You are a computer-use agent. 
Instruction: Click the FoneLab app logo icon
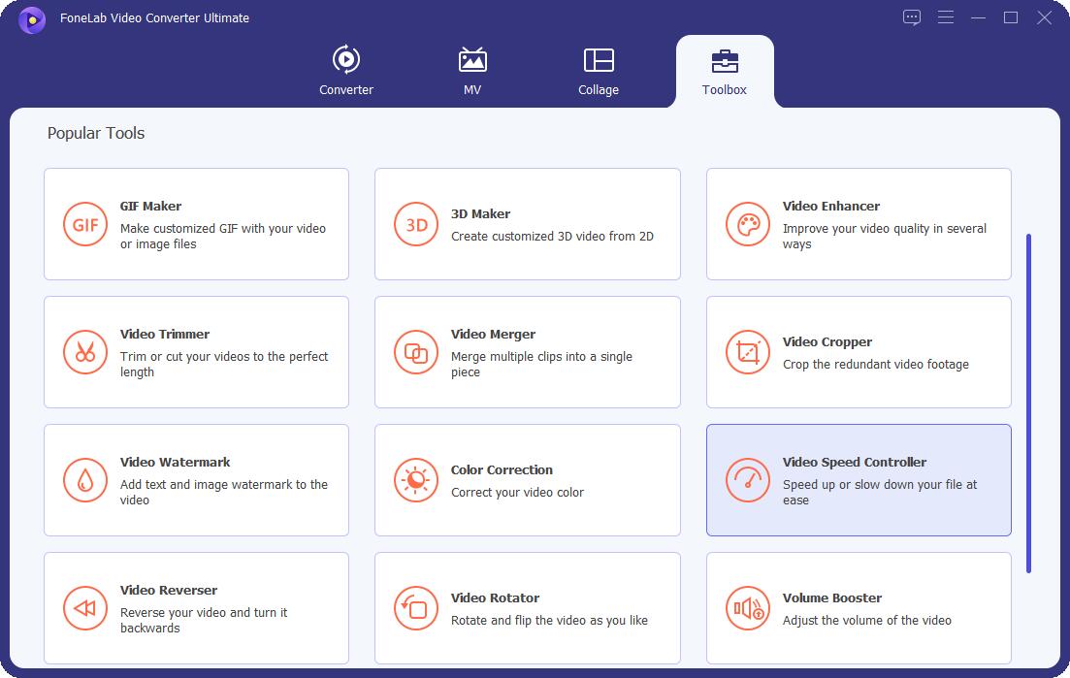(31, 19)
